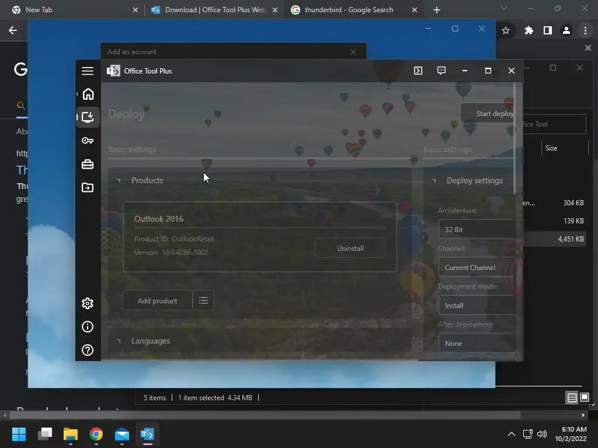Screen dimensions: 598x448
Task: Open Office Tool Plus settings gear
Action: point(88,303)
